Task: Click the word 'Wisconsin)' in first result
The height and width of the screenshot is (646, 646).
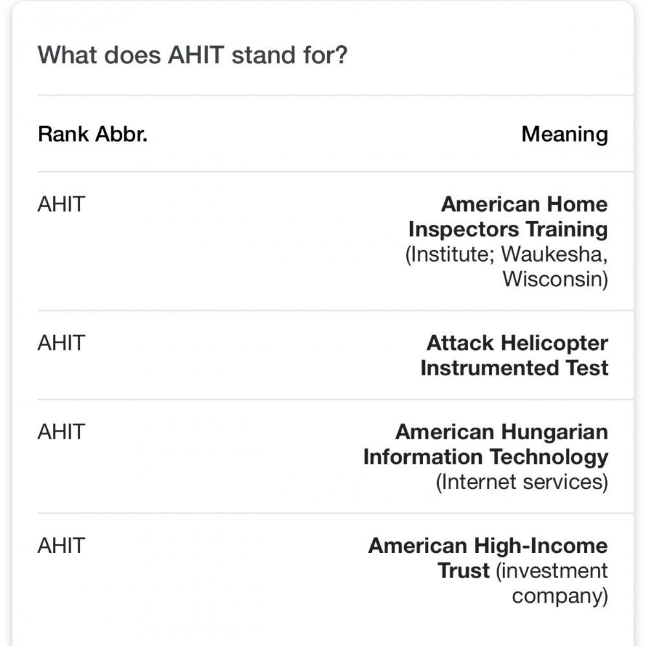Action: click(x=555, y=279)
